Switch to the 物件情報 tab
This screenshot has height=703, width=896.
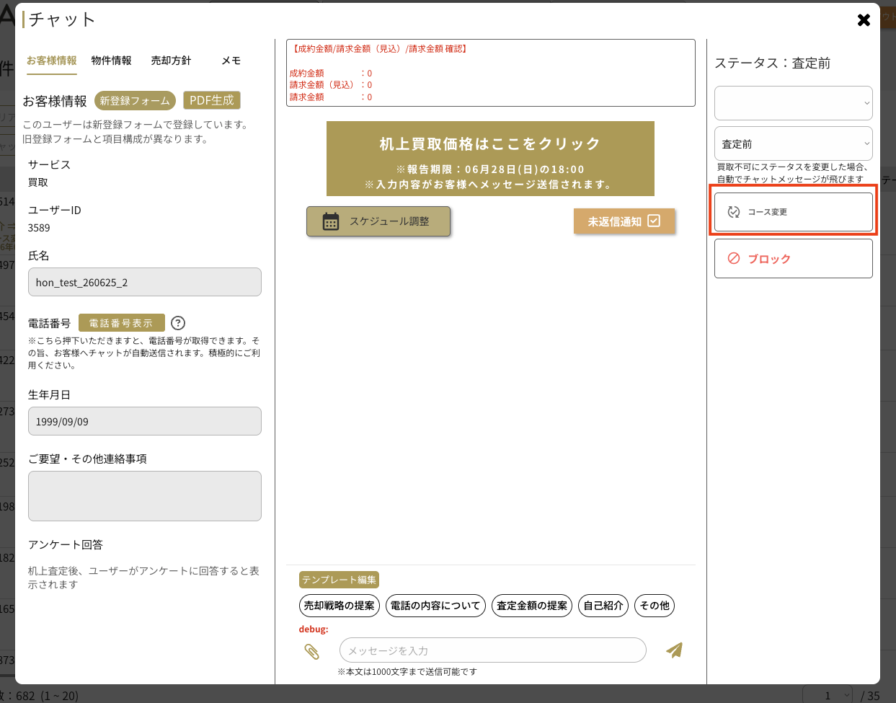(112, 61)
